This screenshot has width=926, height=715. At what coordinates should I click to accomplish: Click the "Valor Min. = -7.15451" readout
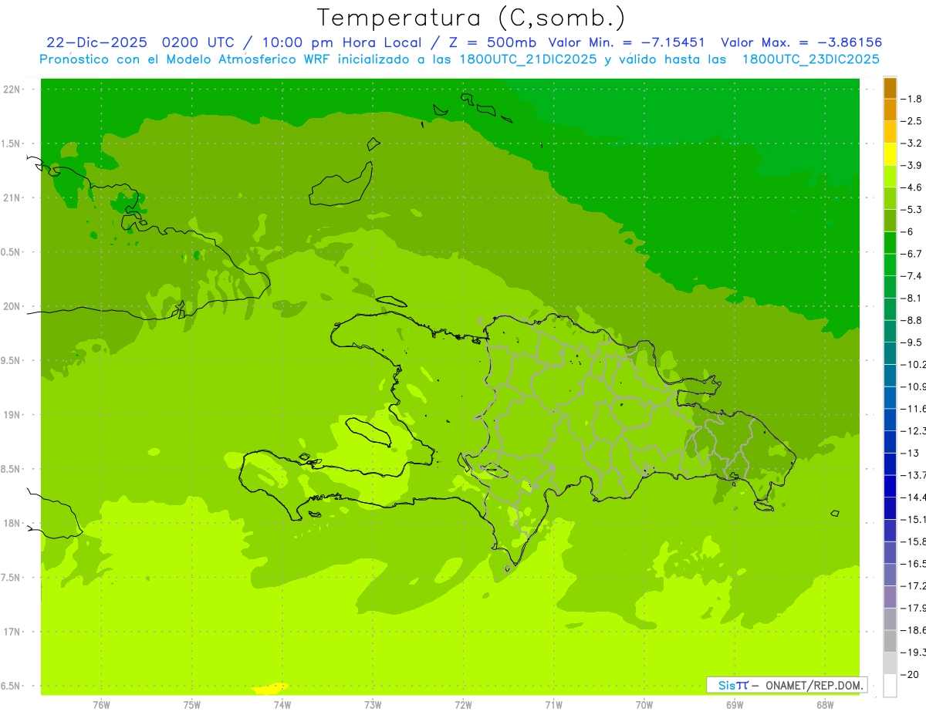click(626, 42)
